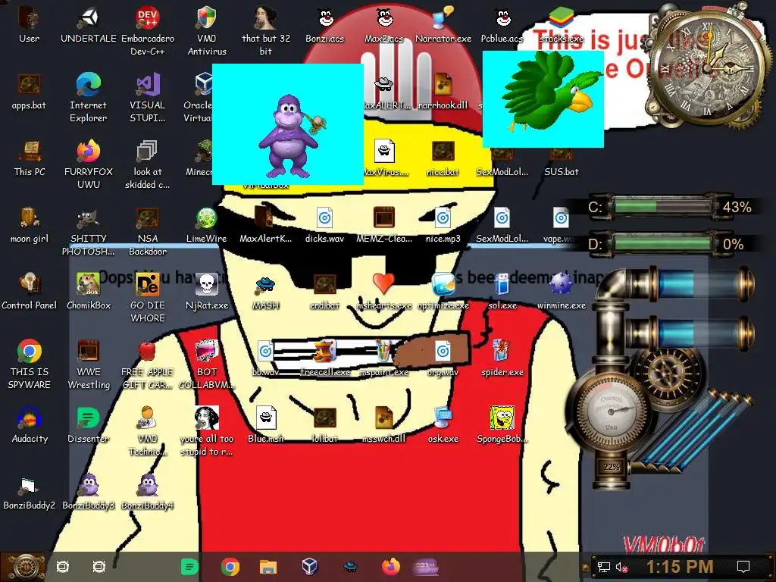Open THIS IS SPYWARE Chrome shortcut
This screenshot has width=776, height=582.
tap(30, 364)
